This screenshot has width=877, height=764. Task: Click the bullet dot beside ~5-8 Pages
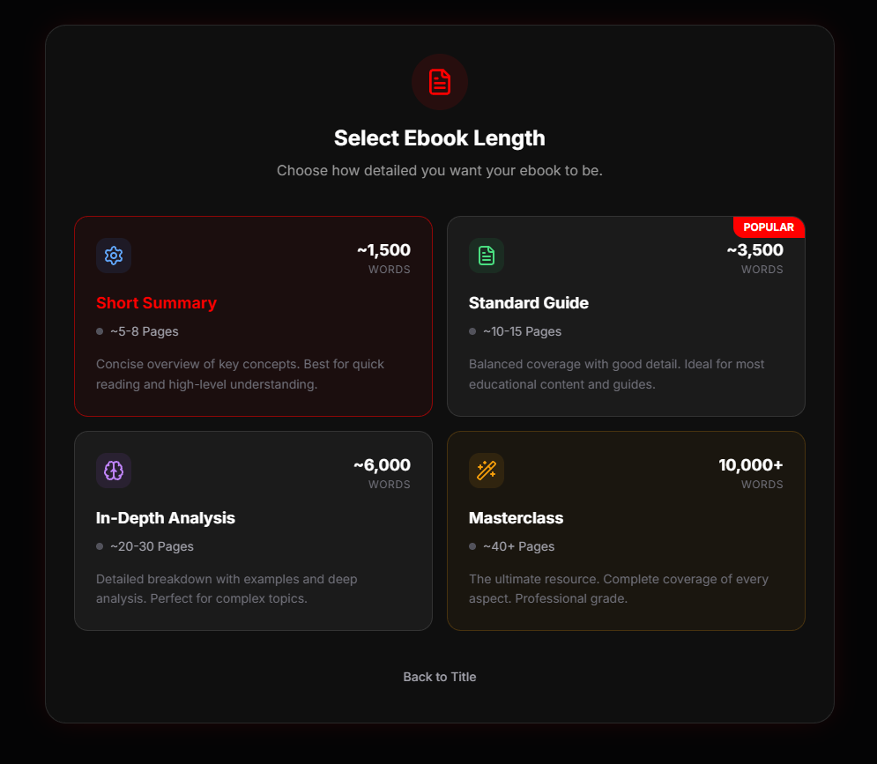click(x=99, y=331)
